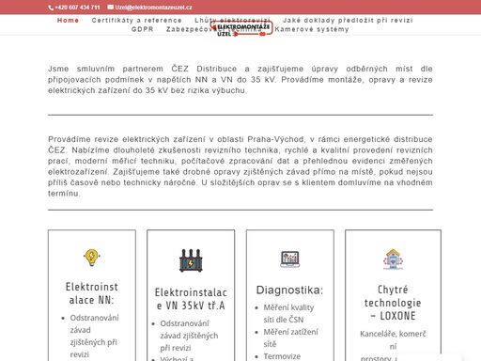The width and height of the screenshot is (481, 361).
Task: Open Jaké doklady předložit při revizi
Action: tap(348, 21)
